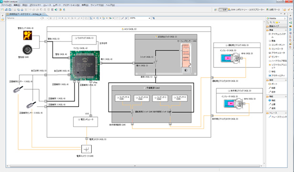Click the ウォッチドッグ block in diagram
This screenshot has height=172, width=294.
[84, 40]
